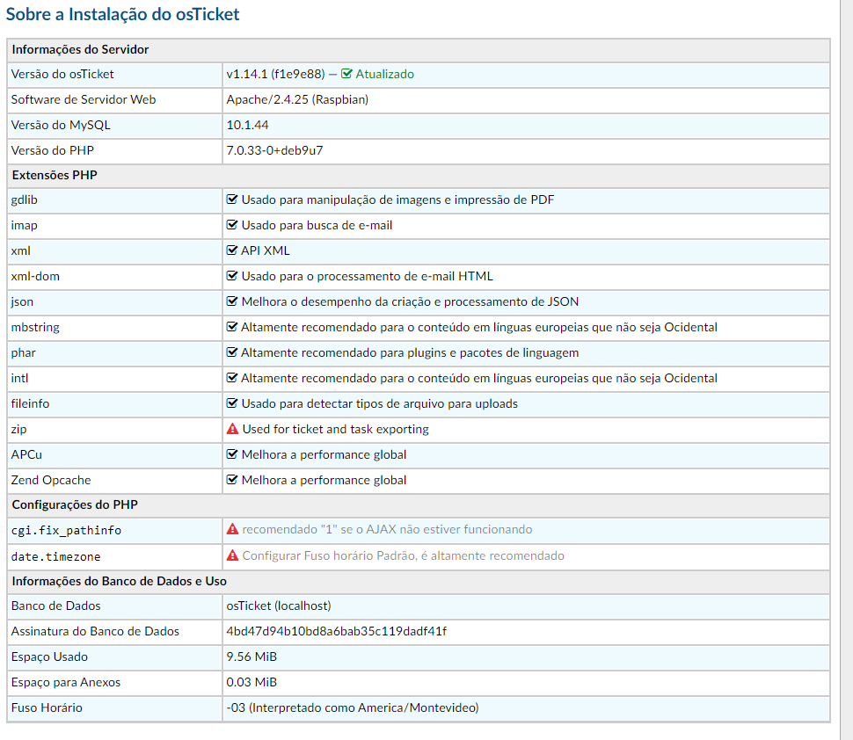The image size is (853, 740).
Task: Click the check icon in mbstring row
Action: [232, 327]
